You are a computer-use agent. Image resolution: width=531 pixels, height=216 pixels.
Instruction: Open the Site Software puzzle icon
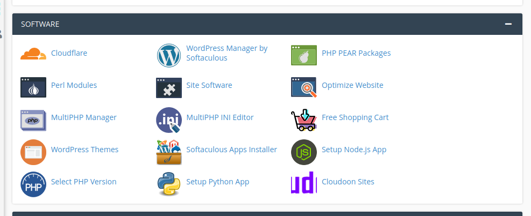coord(168,88)
